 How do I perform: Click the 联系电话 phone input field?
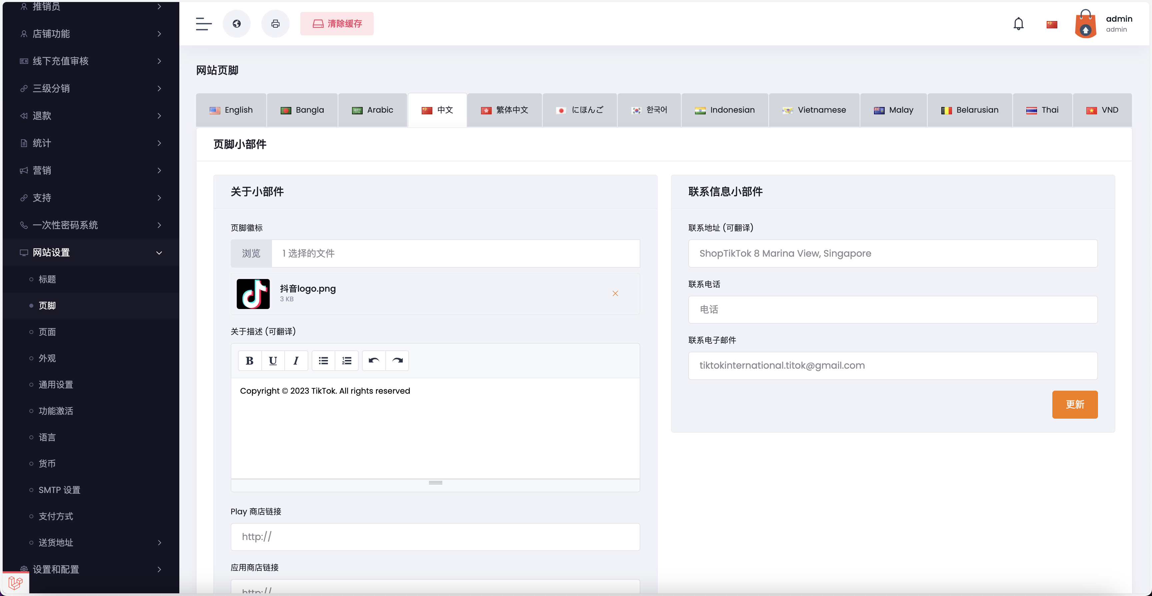[893, 309]
